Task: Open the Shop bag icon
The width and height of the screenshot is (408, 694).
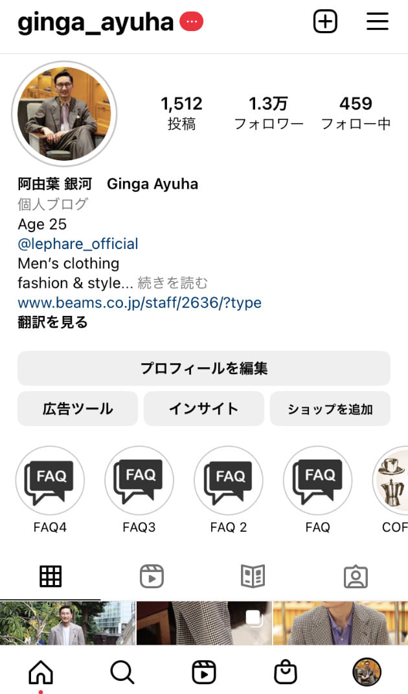Action: [x=286, y=673]
